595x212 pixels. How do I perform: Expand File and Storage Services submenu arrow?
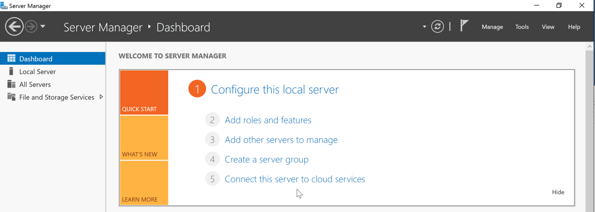(x=101, y=97)
